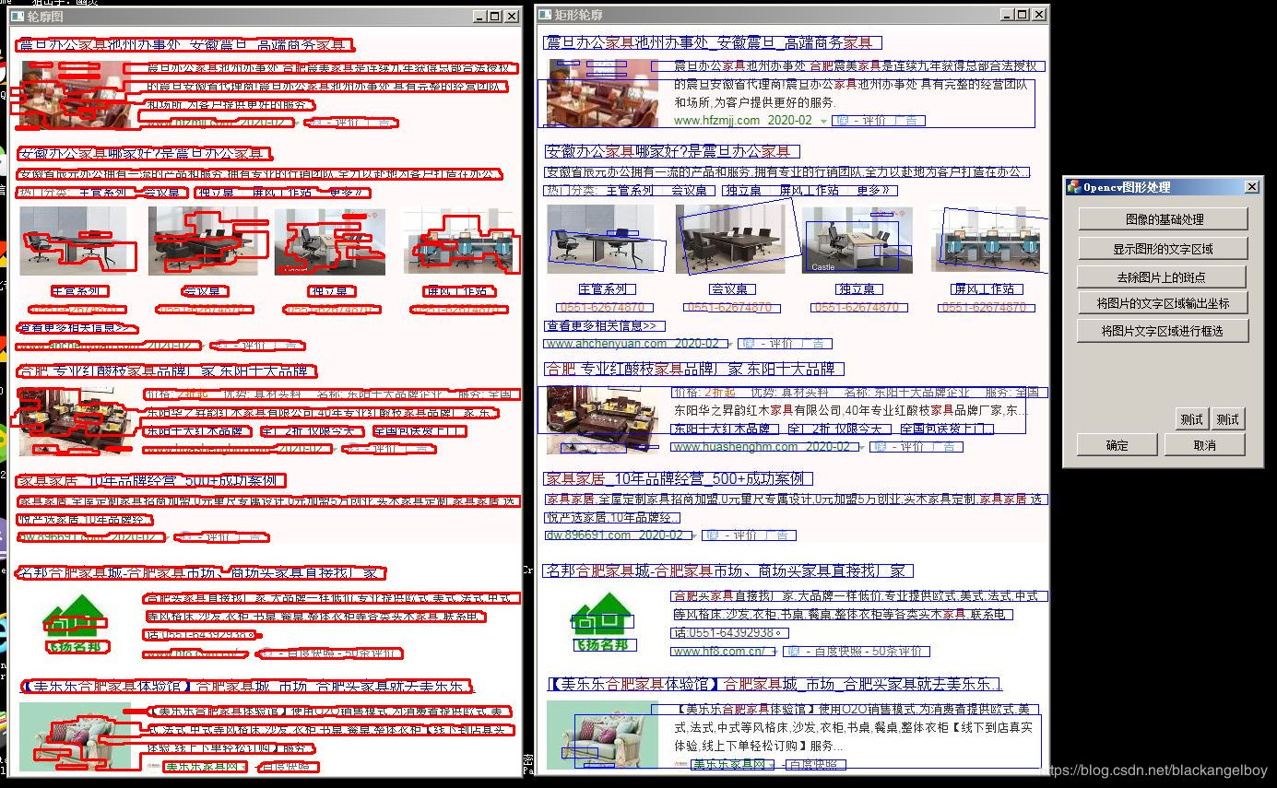Click www.huashenghm.com text in 矩形轮廓 window
The image size is (1277, 788).
pyautogui.click(x=736, y=447)
